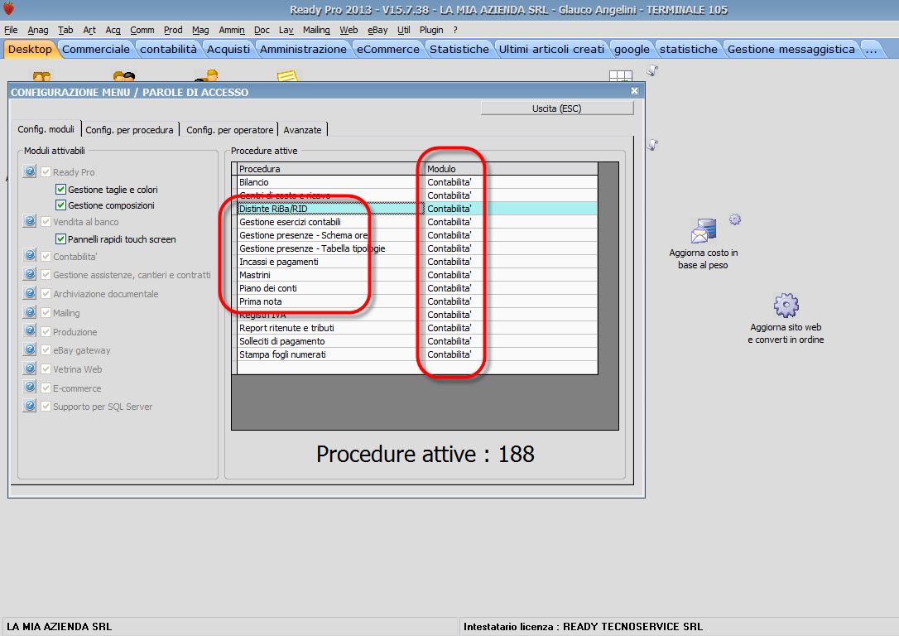899x636 pixels.
Task: Select the Mastrini procedure row
Action: 417,275
